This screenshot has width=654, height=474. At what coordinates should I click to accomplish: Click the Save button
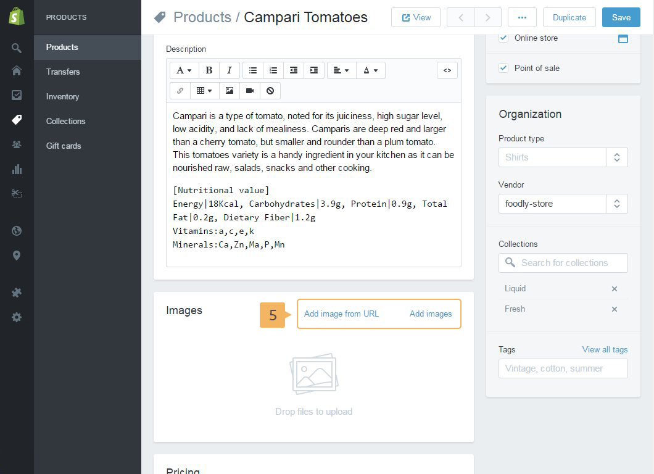621,17
